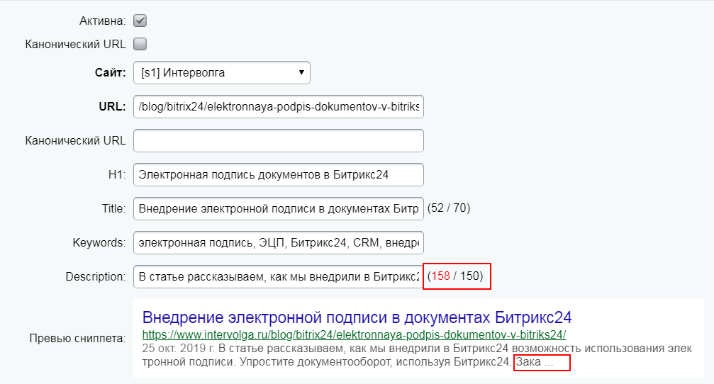Enable the Канонический URL checkbox
The image size is (714, 384).
(140, 44)
